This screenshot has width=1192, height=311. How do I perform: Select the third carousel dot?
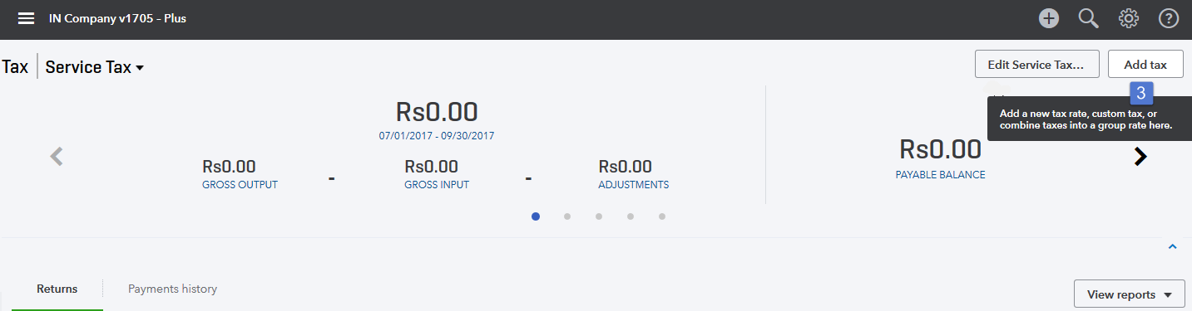coord(599,216)
